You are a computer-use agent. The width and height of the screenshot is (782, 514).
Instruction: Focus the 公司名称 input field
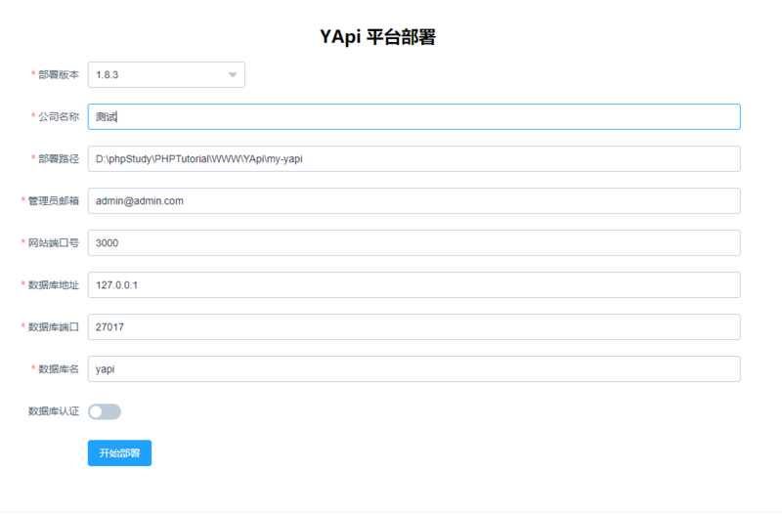click(x=413, y=116)
